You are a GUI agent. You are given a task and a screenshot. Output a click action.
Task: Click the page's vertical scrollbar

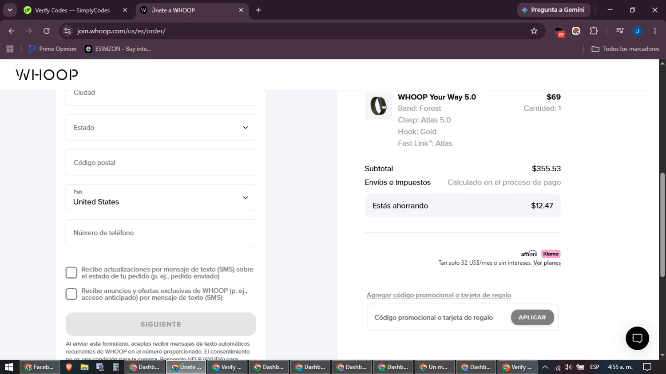(x=662, y=224)
